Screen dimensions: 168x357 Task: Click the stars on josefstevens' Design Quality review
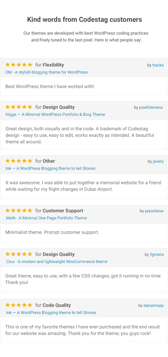pos(19,107)
